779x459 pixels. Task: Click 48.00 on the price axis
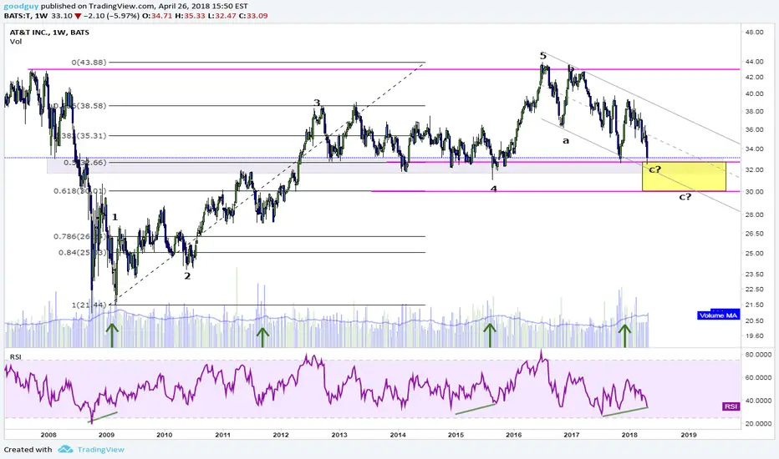click(754, 33)
